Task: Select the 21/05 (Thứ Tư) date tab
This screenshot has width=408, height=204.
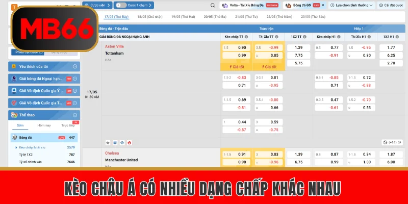Action: tap(246, 17)
